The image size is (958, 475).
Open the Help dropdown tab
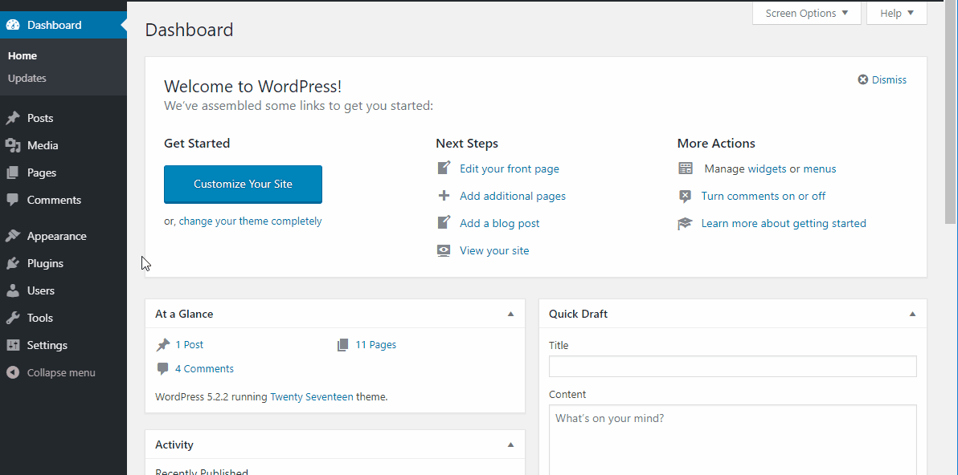point(896,13)
